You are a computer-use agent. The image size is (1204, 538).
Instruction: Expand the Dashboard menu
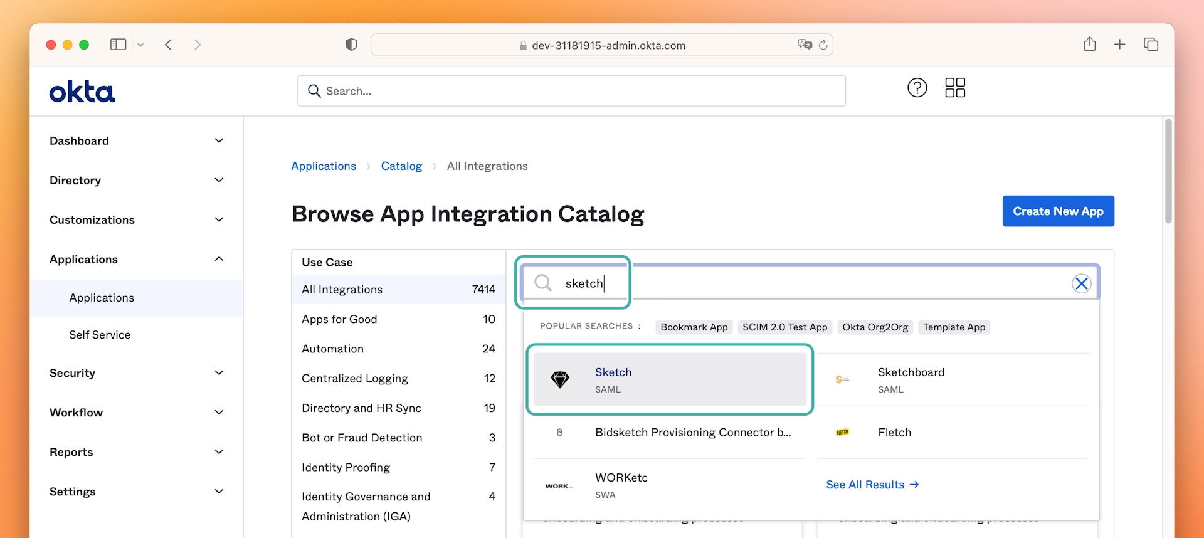click(x=137, y=140)
